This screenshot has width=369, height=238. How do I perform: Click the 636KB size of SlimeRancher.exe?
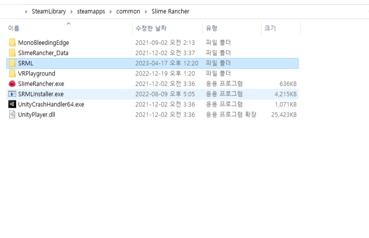(x=288, y=84)
